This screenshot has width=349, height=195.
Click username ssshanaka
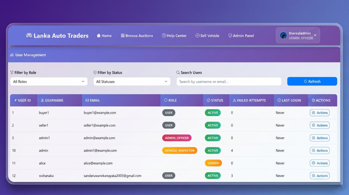pos(46,176)
